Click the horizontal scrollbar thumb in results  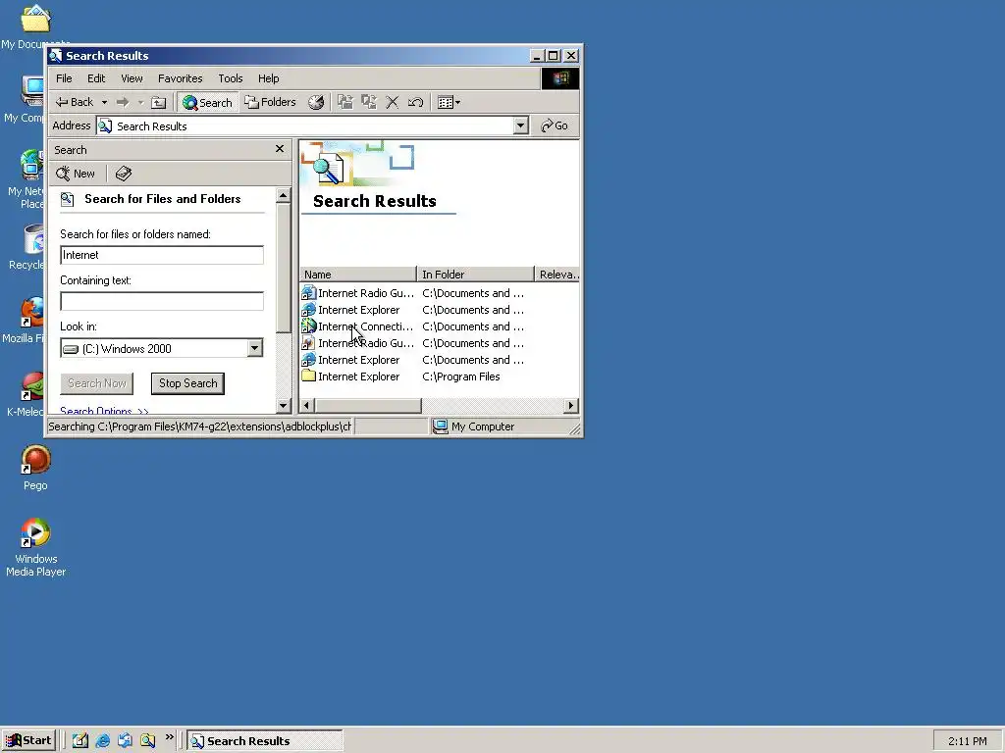368,405
